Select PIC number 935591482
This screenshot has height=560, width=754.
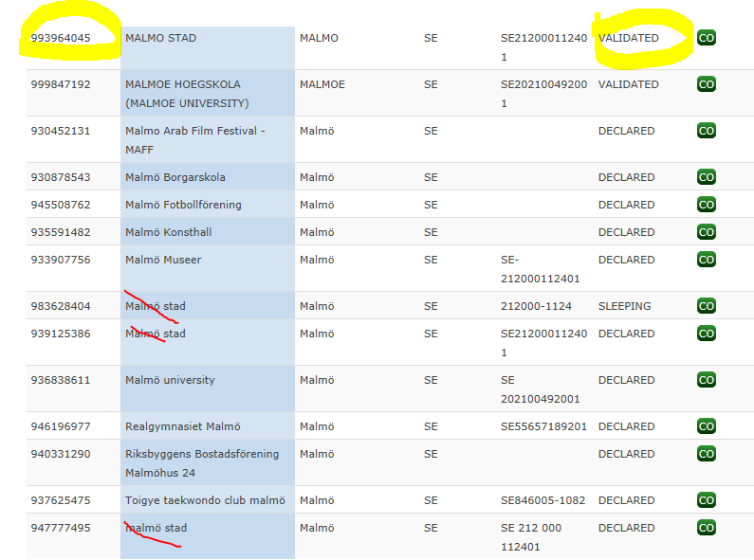tap(61, 232)
